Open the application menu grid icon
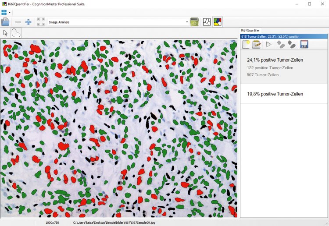Image resolution: width=329 pixels, height=226 pixels. coord(4,12)
